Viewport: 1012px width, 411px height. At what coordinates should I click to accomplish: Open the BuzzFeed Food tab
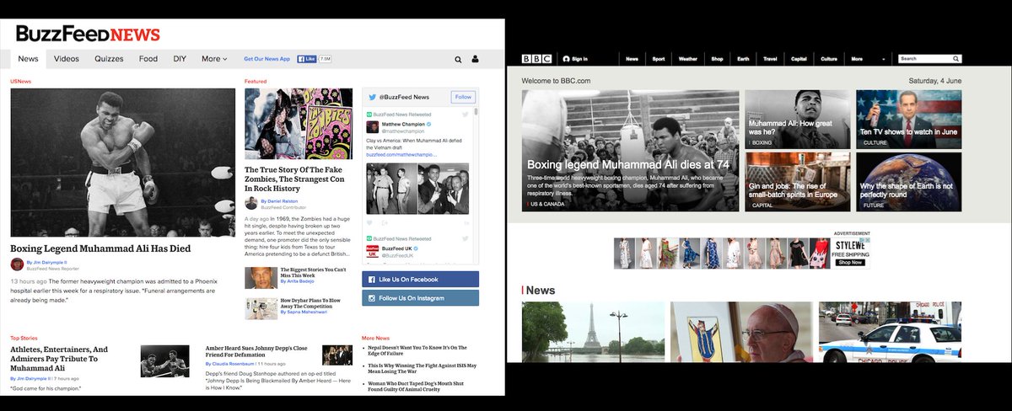[148, 59]
